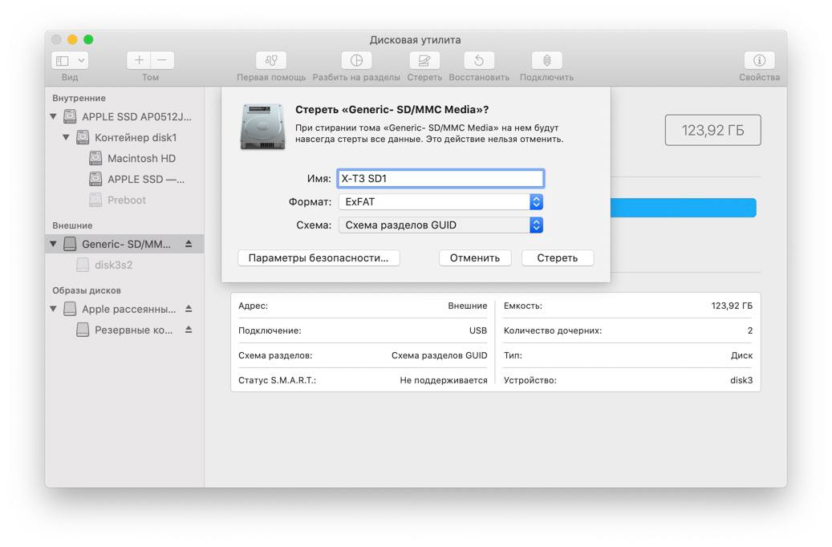This screenshot has height=547, width=832.
Task: Click the disk3 device value
Action: 741,380
